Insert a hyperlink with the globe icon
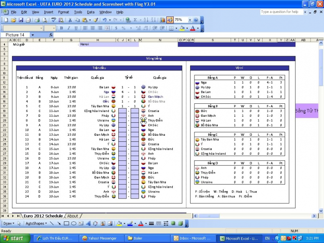Viewport: 324px width, 243px height. click(128, 20)
